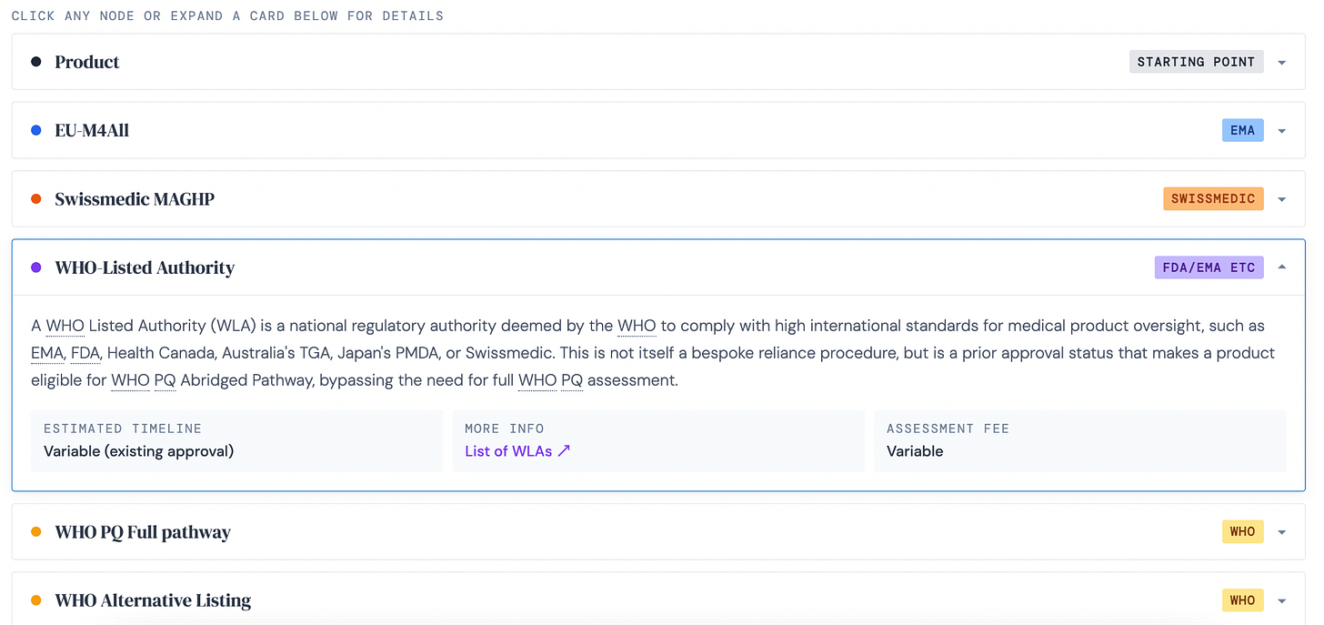
Task: Collapse the WHO-Listed Authority card chevron
Action: point(1281,267)
